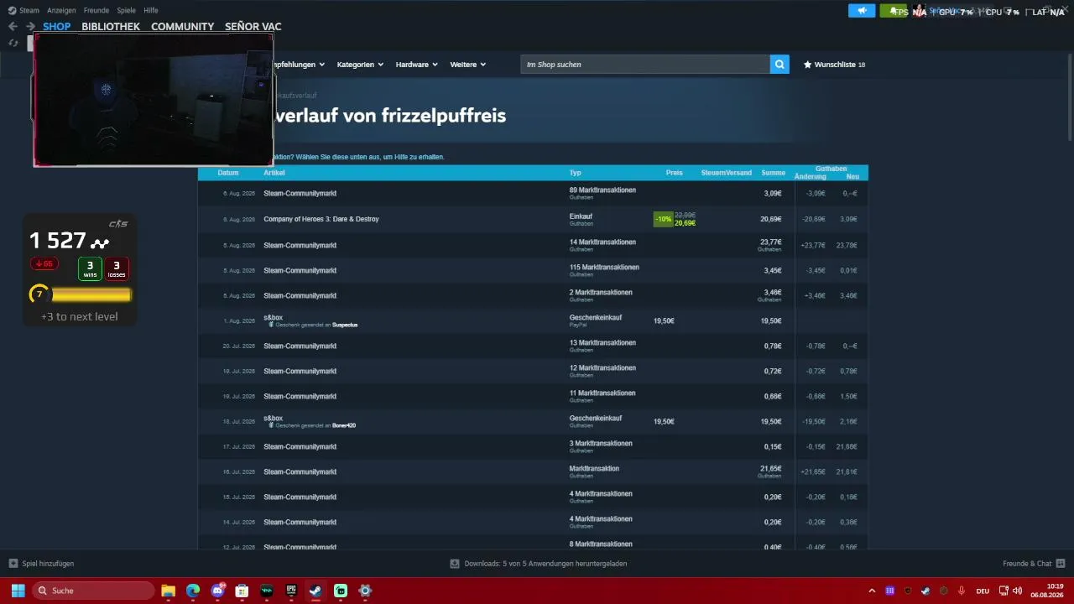Launch Microsoft Edge from the taskbar
This screenshot has width=1074, height=604.
193,591
